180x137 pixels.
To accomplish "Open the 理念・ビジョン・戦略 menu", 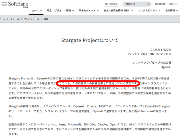I will point(60,11).
